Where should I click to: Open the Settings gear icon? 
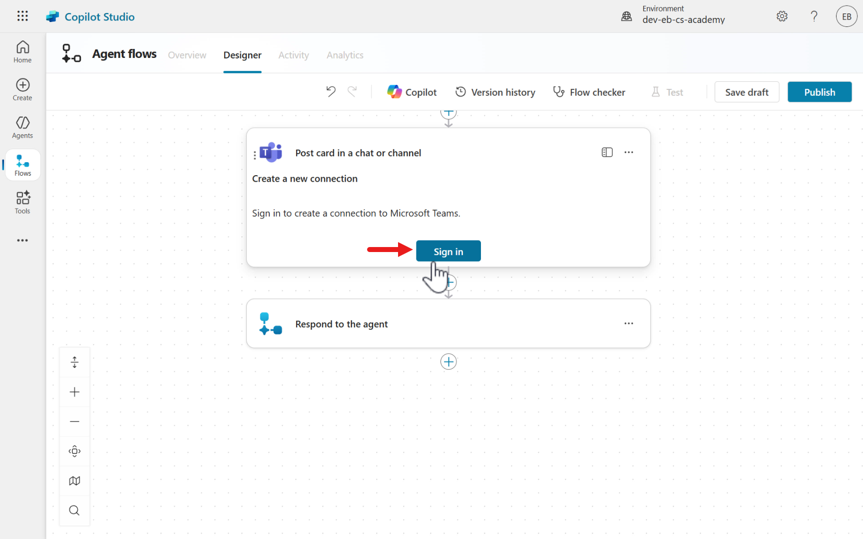click(782, 16)
